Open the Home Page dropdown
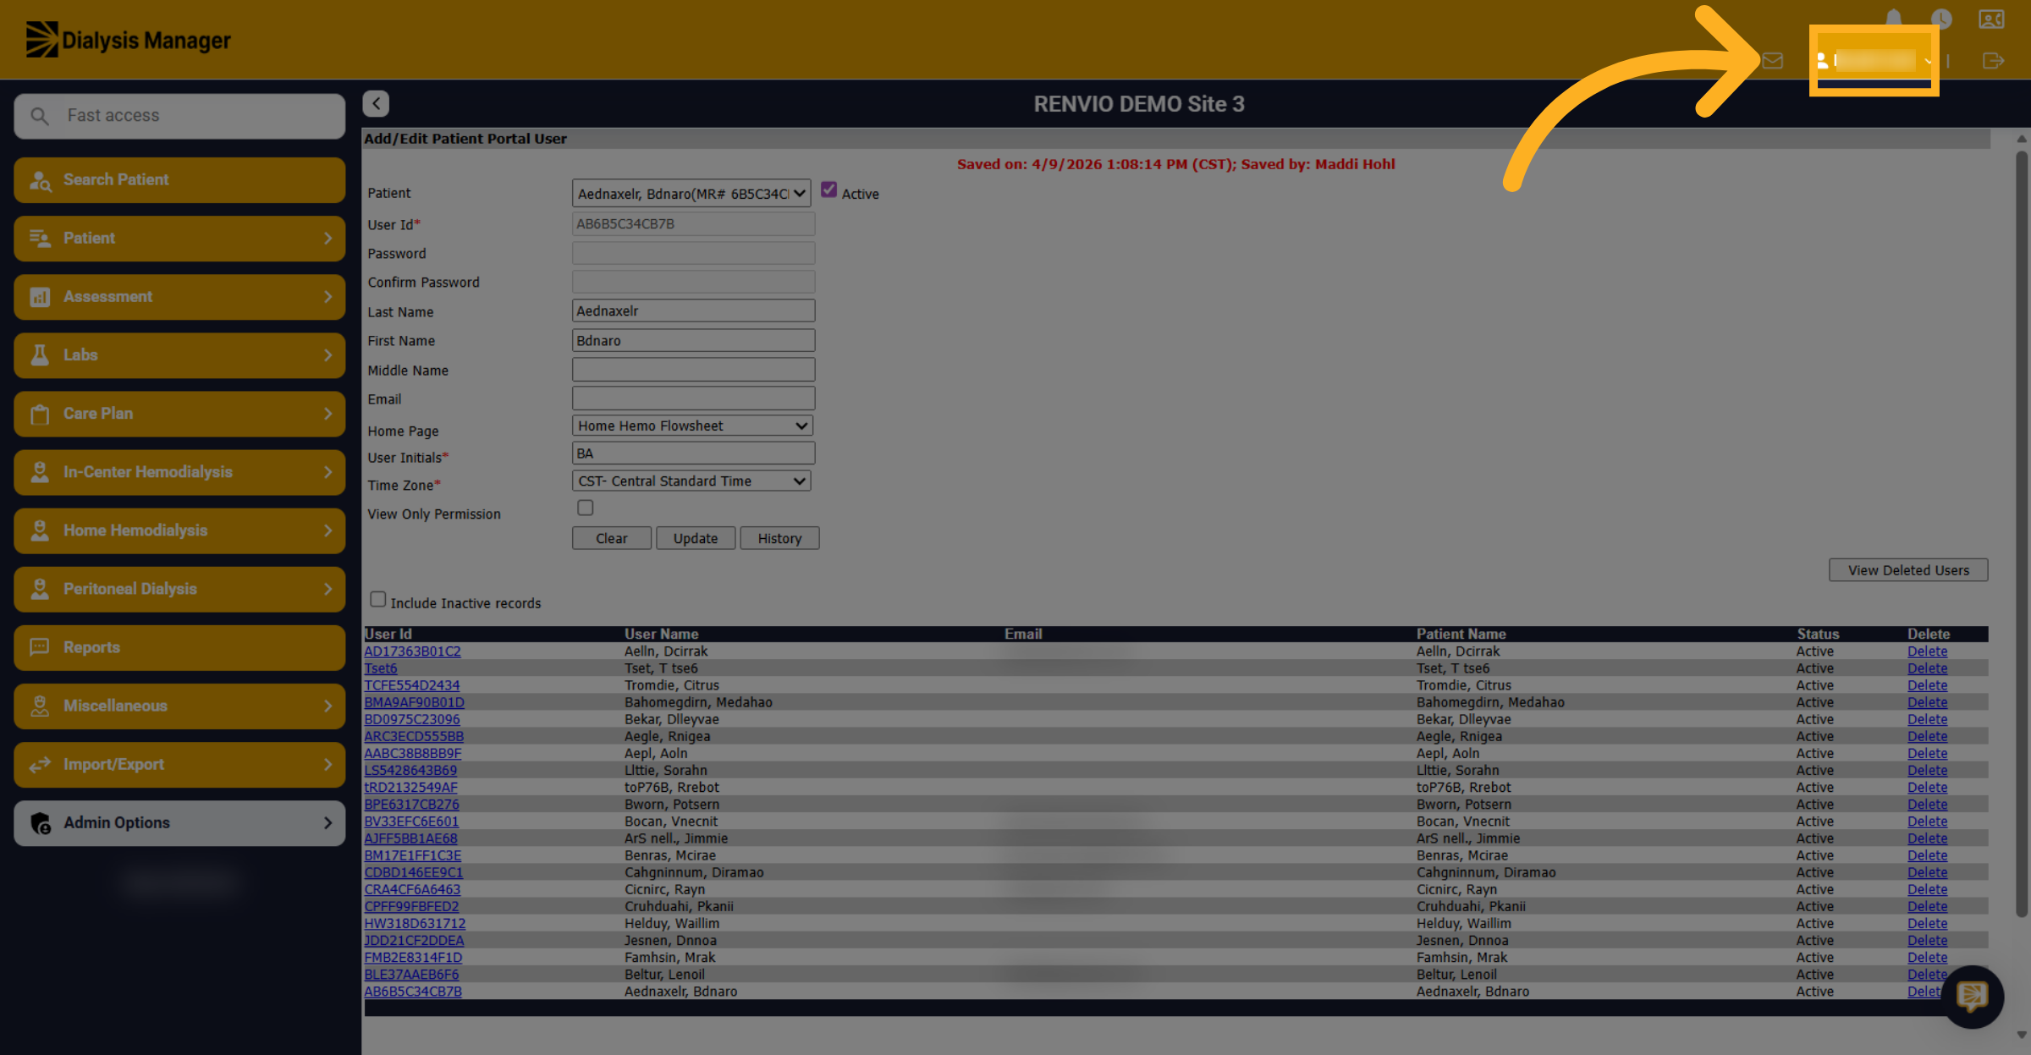 pos(691,426)
